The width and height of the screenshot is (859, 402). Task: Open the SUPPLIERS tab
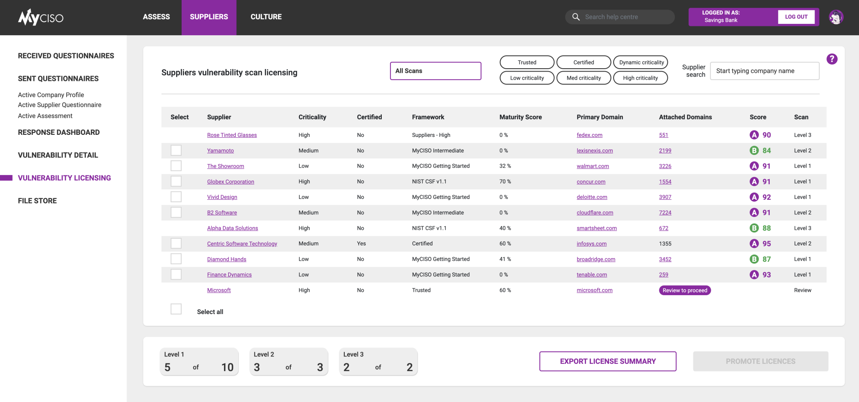point(209,17)
